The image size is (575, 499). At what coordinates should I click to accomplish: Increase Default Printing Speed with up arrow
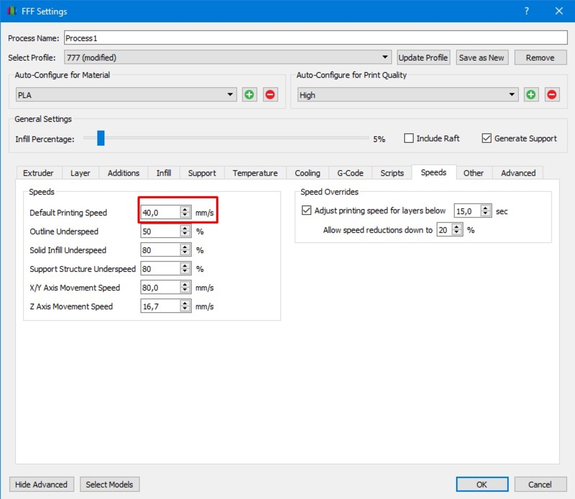pos(185,209)
